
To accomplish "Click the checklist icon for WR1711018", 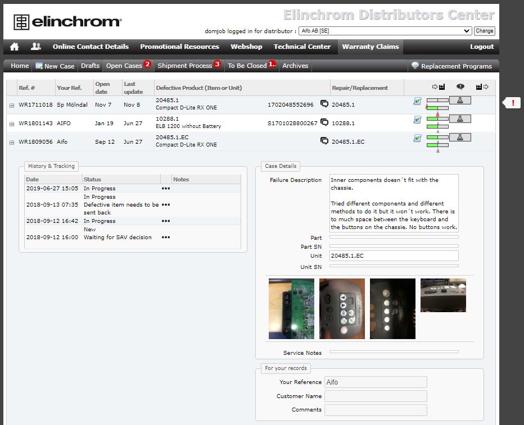I will 417,101.
